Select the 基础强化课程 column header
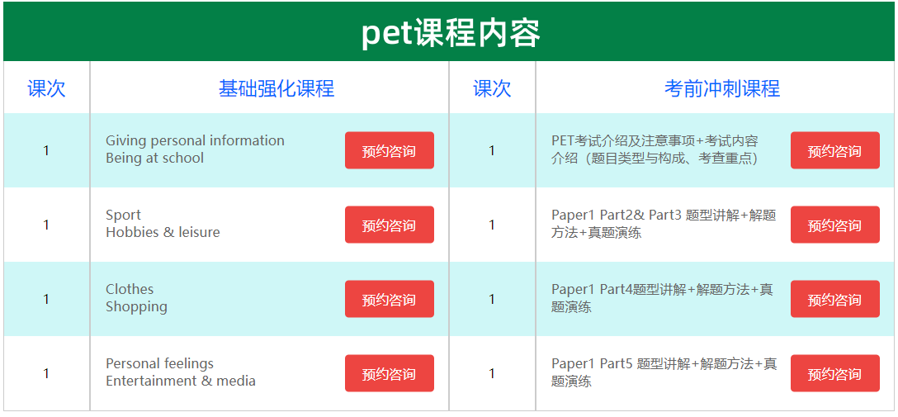 click(x=276, y=89)
